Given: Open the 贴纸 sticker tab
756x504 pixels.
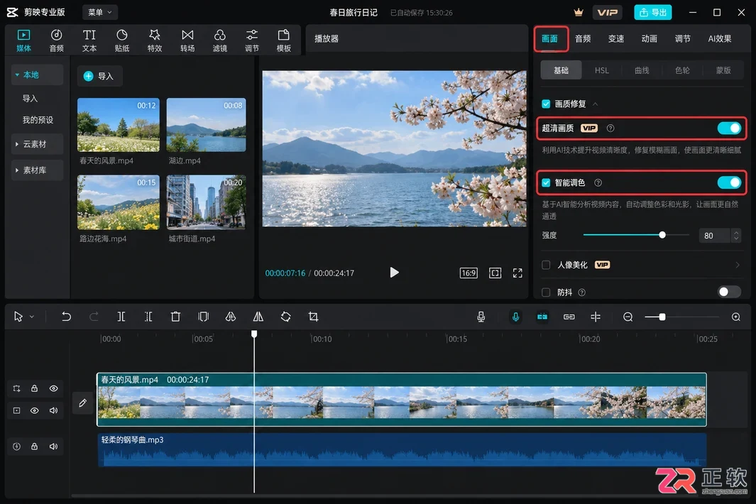Looking at the screenshot, I should pyautogui.click(x=122, y=40).
